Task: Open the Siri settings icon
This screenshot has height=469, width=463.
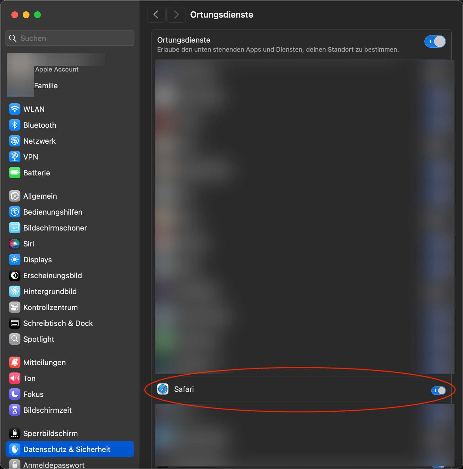Action: coord(15,244)
